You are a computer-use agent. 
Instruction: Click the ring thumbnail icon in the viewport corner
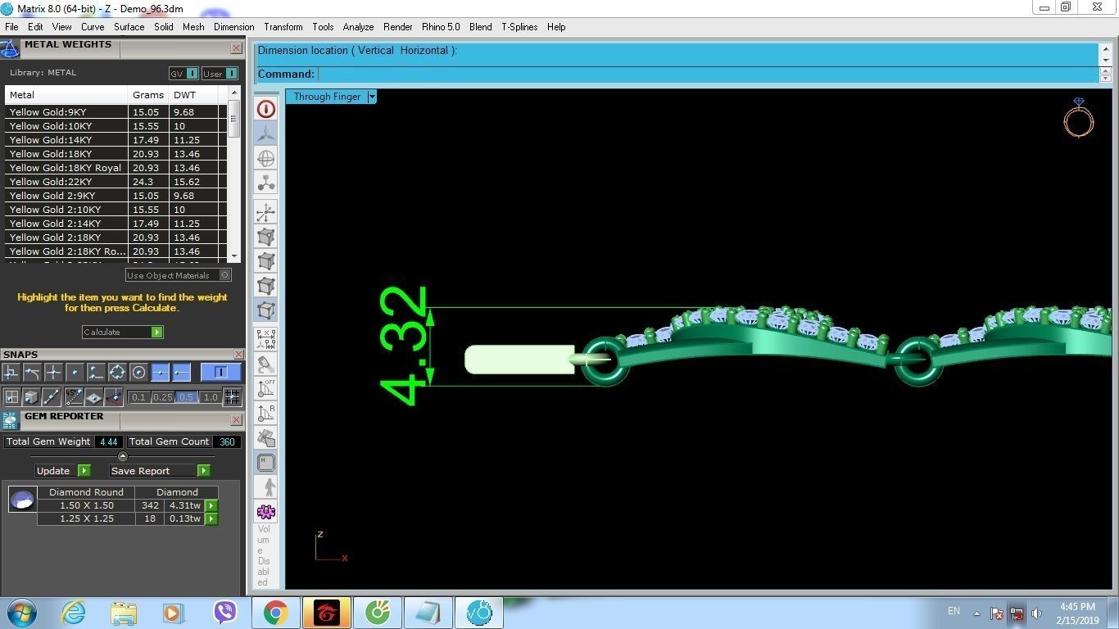click(x=1079, y=118)
